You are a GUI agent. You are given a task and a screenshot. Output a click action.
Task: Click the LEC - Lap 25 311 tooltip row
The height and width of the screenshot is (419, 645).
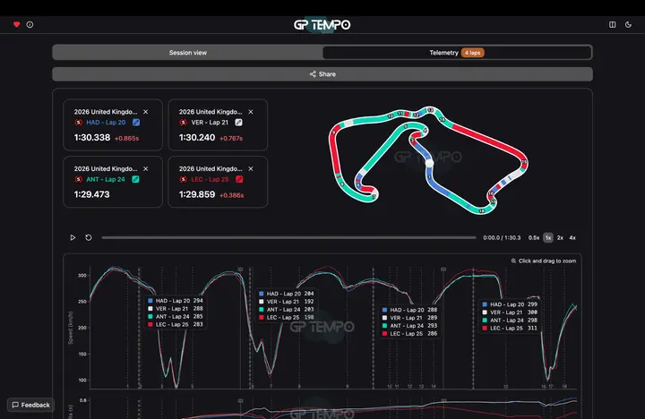click(x=509, y=329)
